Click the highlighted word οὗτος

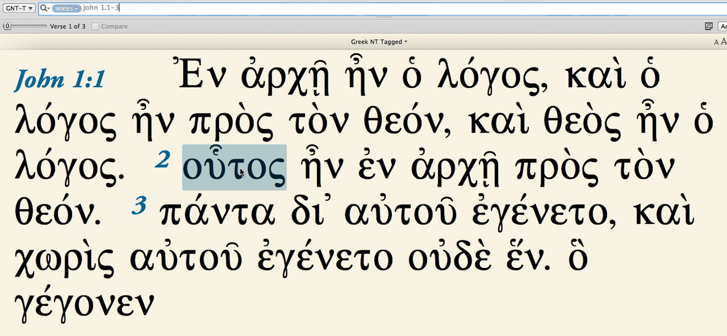point(233,168)
